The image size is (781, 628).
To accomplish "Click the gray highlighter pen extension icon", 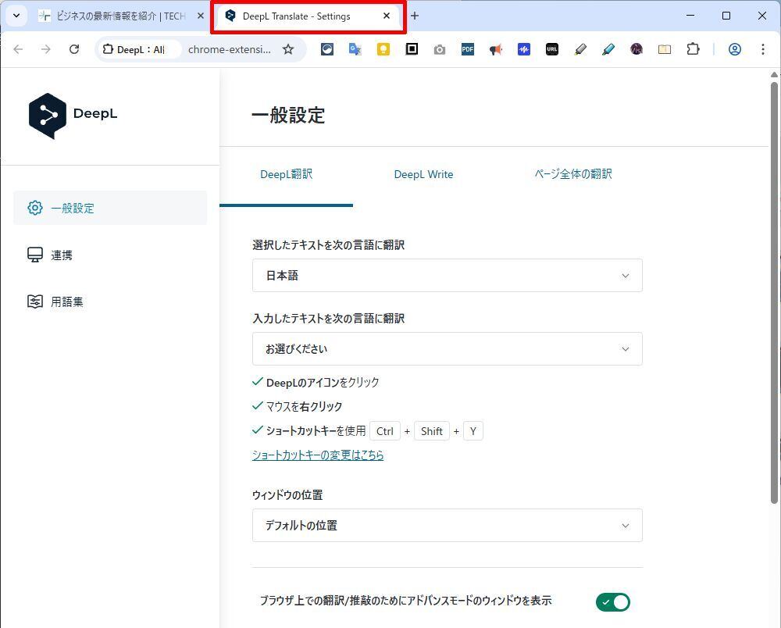I will click(580, 49).
